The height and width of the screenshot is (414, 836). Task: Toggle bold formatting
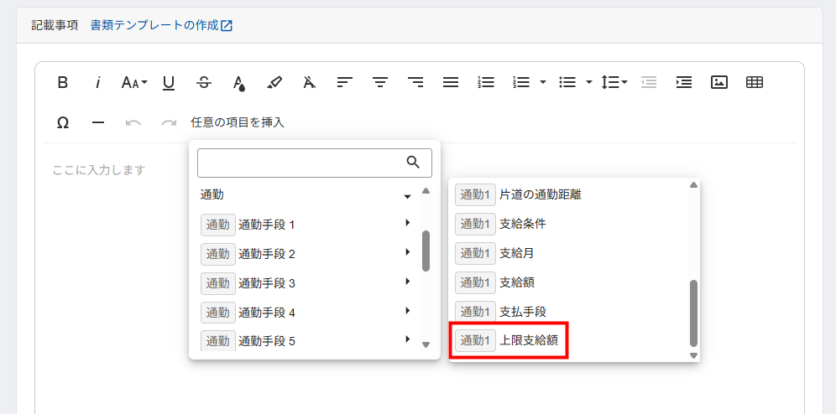63,82
